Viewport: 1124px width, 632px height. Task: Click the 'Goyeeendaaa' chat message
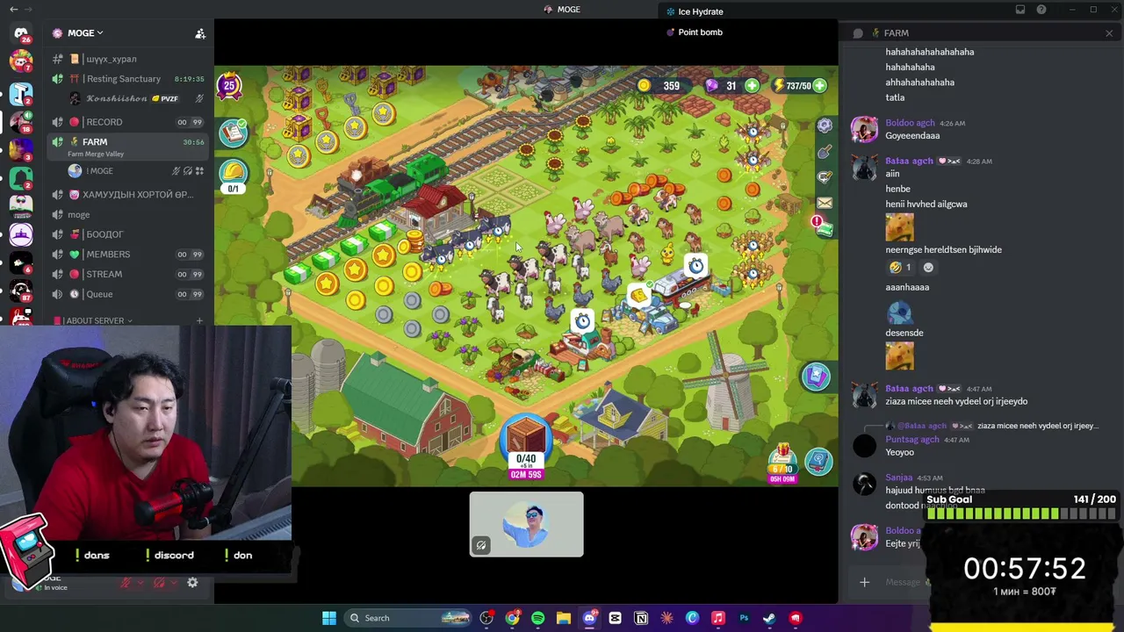(x=912, y=136)
